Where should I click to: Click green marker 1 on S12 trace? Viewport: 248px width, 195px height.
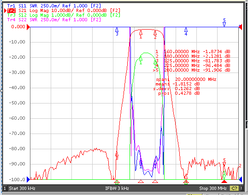pos(141,60)
